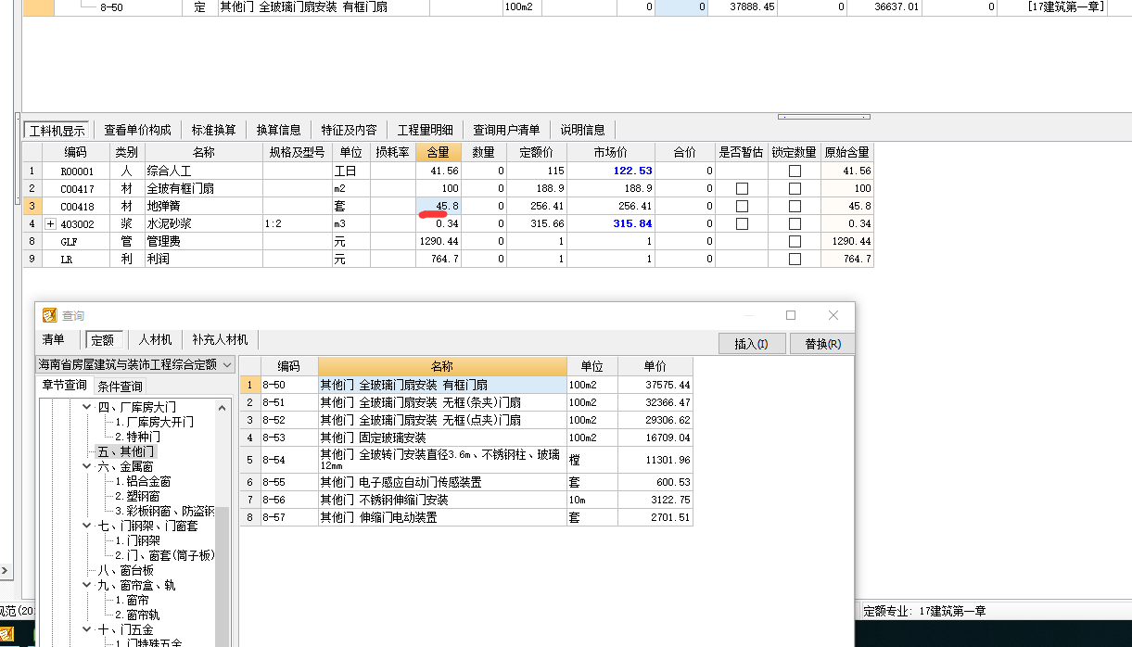Switch to the 工料机显示 tab
Screen dimensions: 1132x647
pyautogui.click(x=57, y=130)
